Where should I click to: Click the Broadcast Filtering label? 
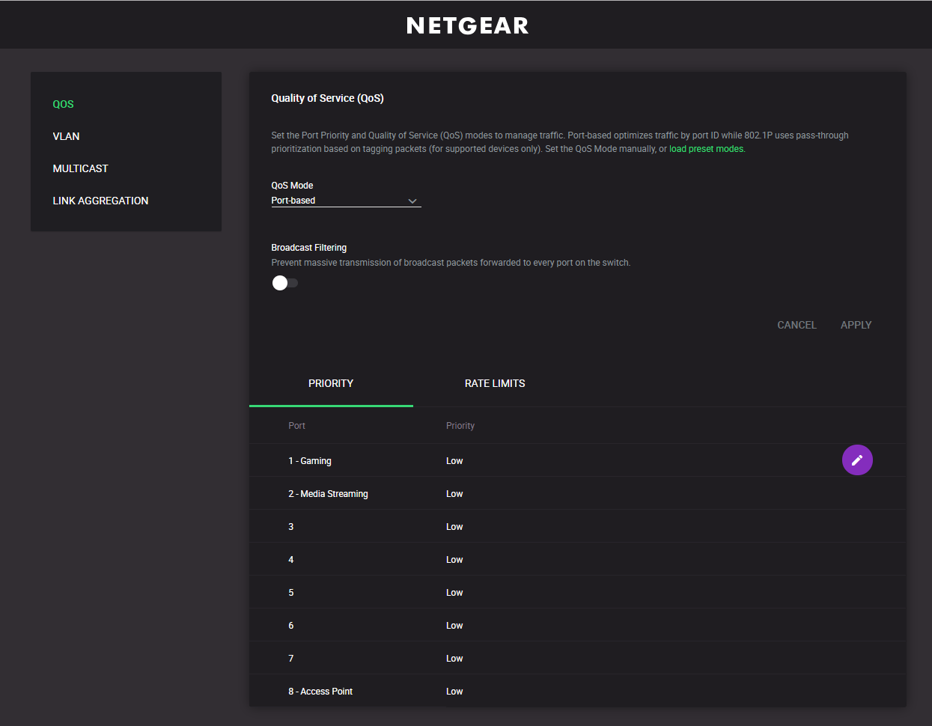click(308, 248)
